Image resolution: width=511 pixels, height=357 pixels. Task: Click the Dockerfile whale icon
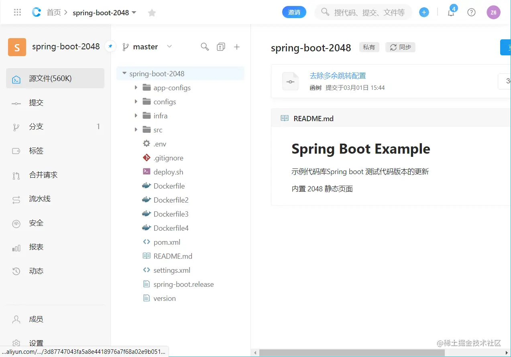click(x=147, y=186)
